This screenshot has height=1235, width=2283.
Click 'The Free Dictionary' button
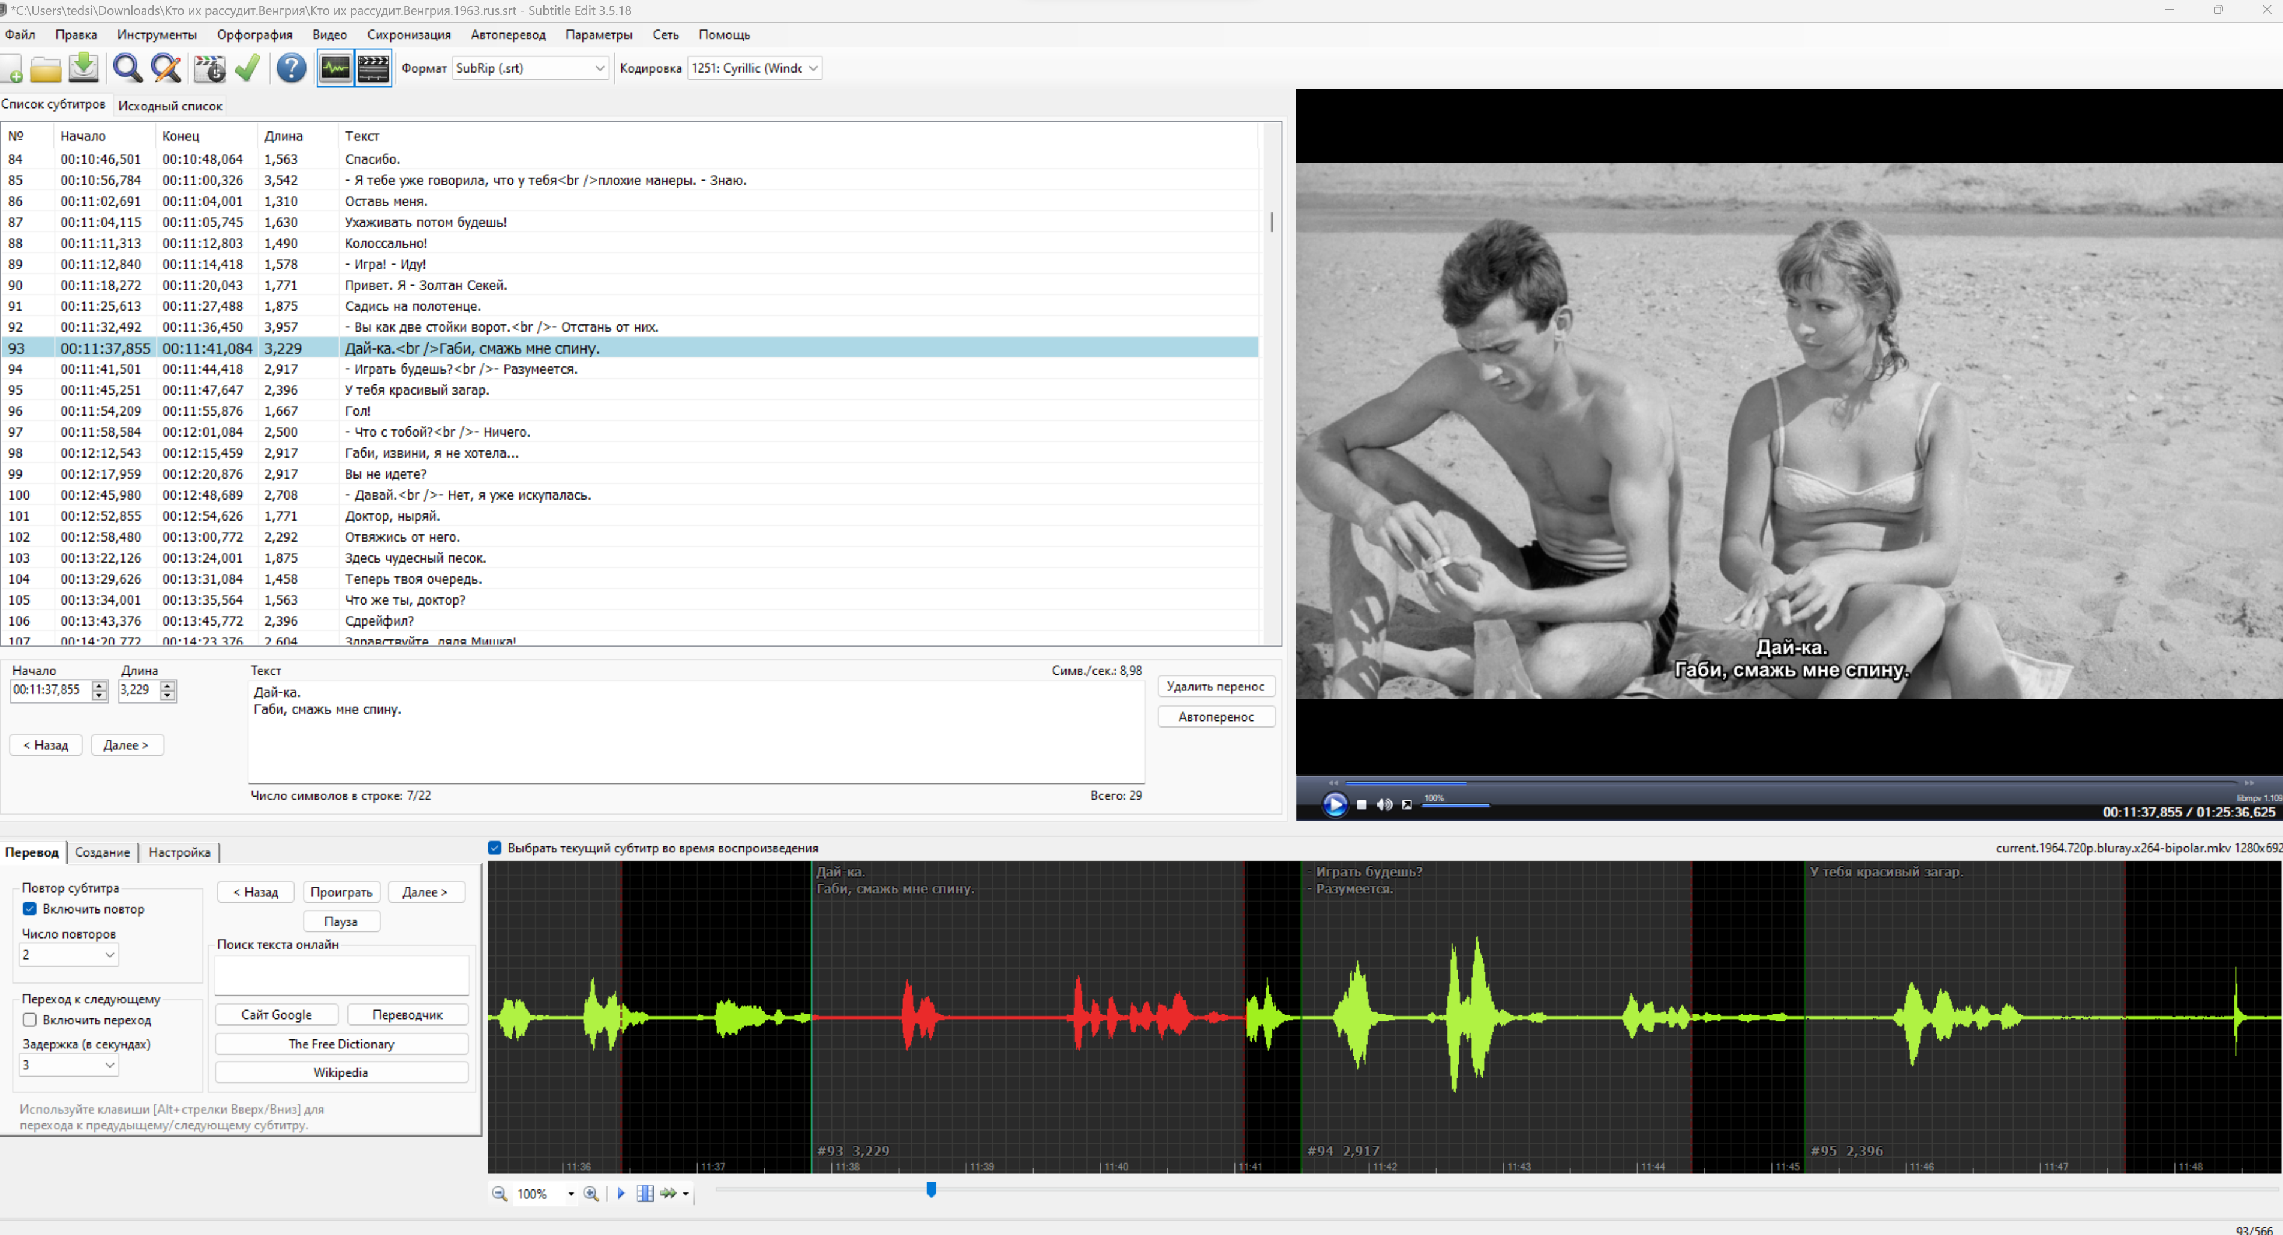[x=341, y=1044]
